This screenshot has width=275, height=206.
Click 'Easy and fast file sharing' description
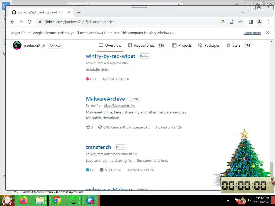[127, 160]
